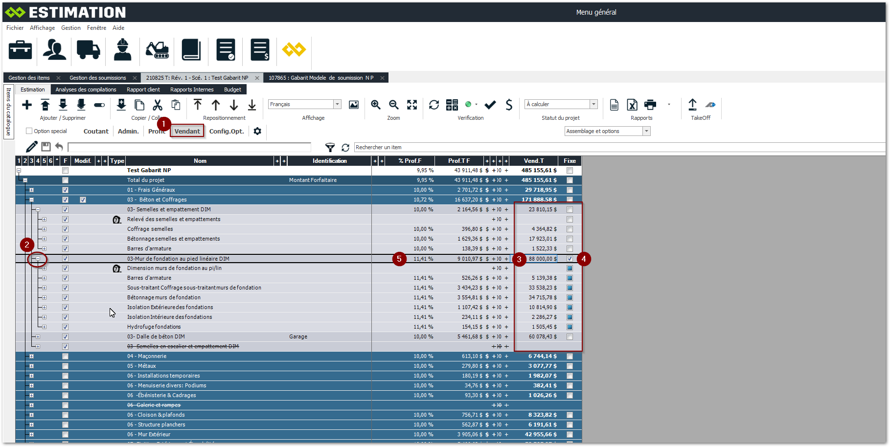
Task: Uncheck the 01 - Frais Généraux row checkbox
Action: [65, 190]
